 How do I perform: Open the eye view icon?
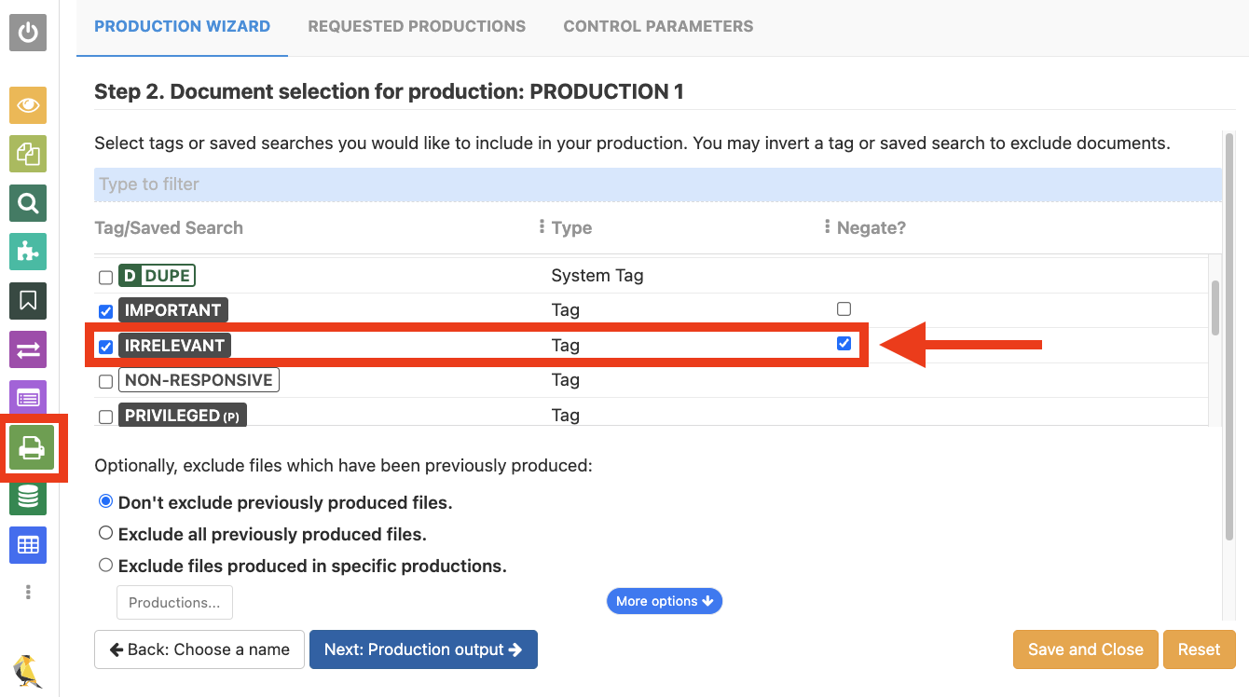(x=28, y=105)
